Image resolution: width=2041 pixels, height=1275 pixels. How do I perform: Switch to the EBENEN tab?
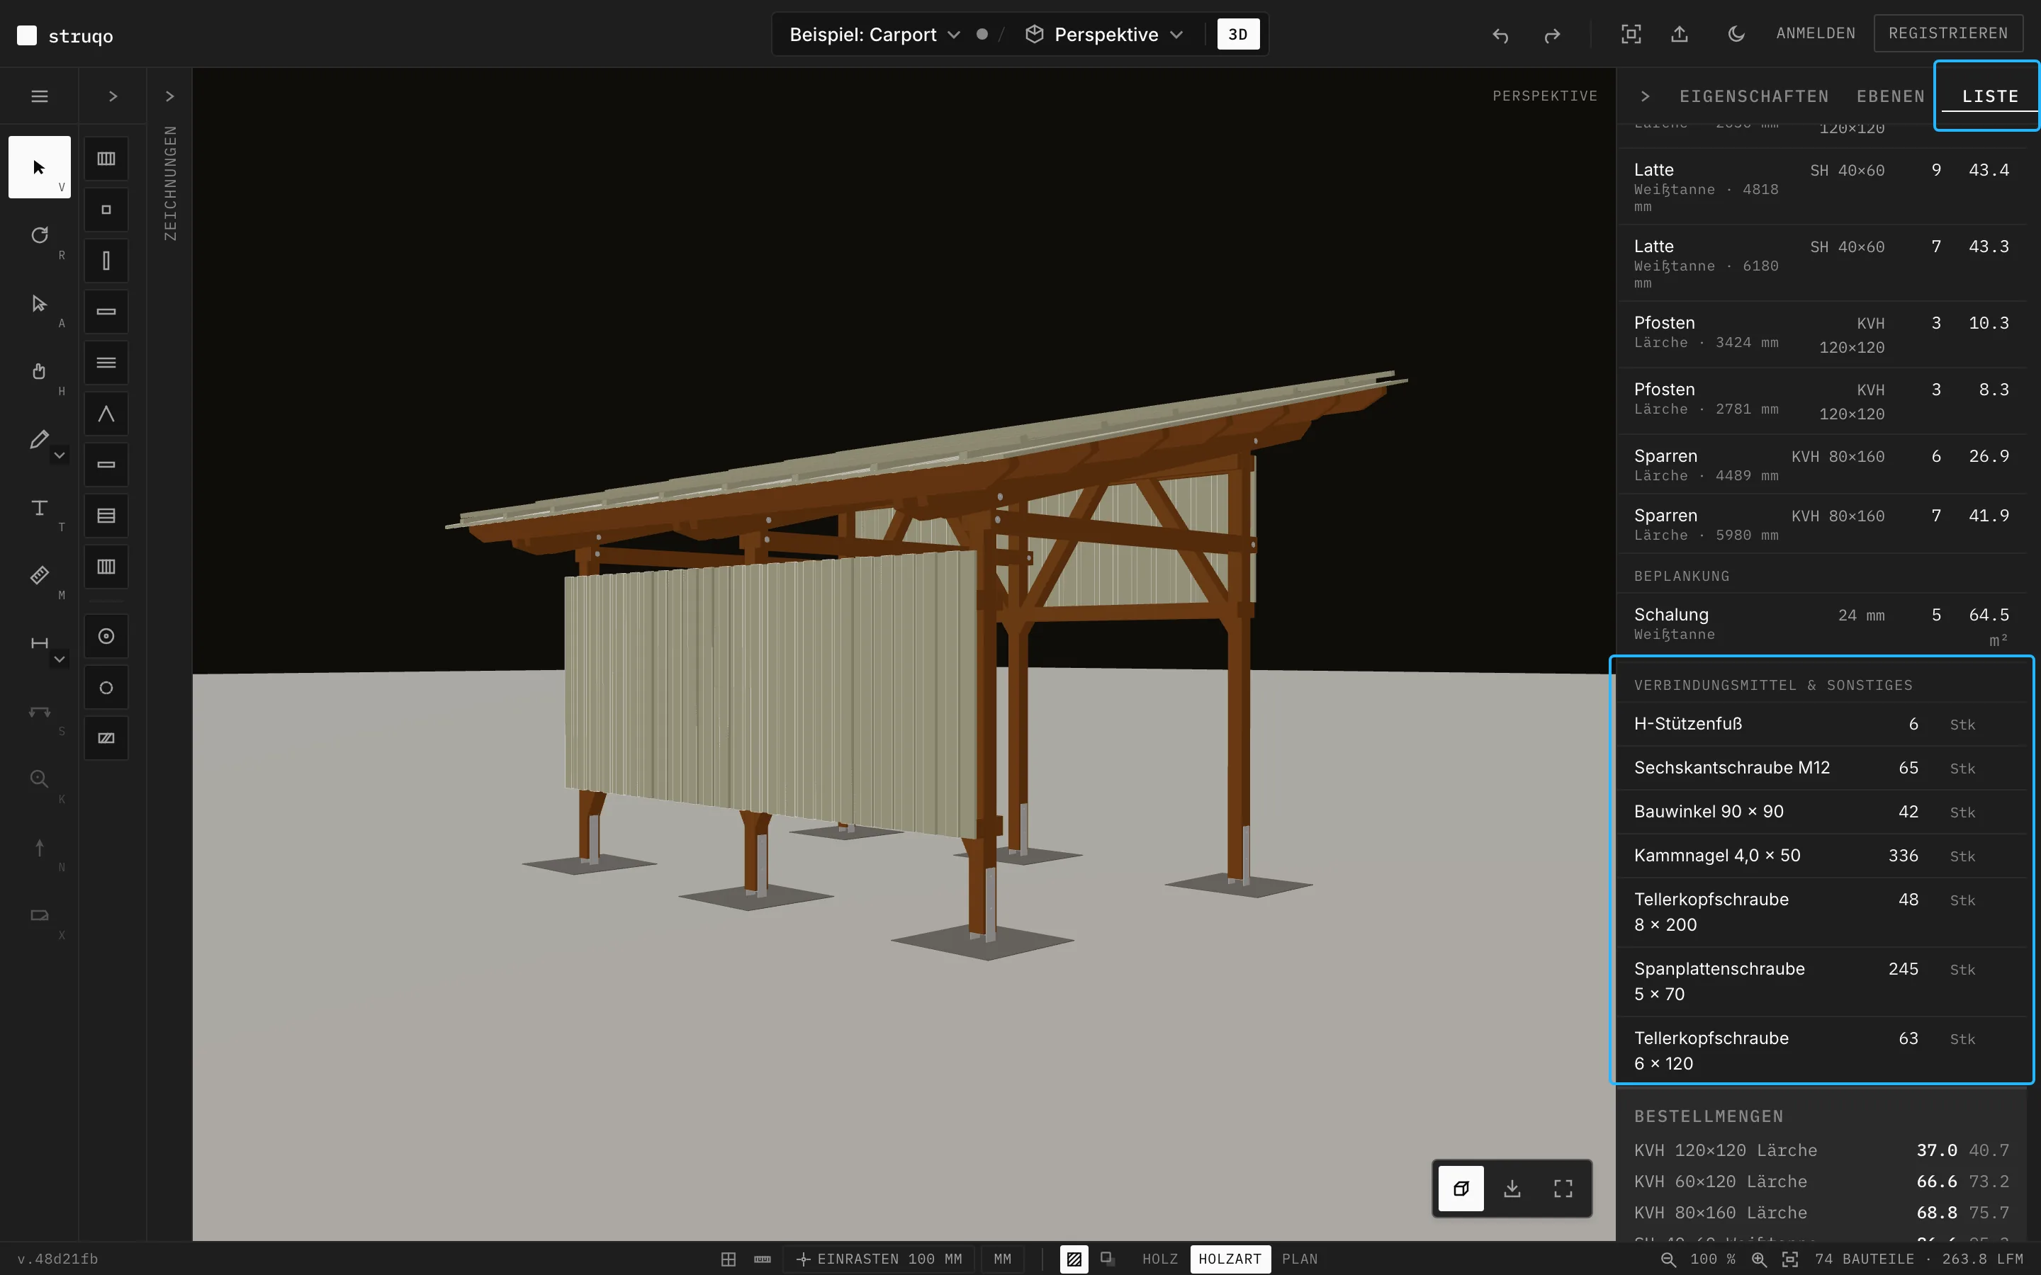1891,96
